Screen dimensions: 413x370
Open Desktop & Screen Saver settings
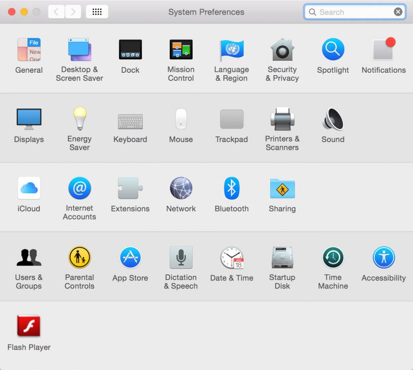click(x=80, y=49)
